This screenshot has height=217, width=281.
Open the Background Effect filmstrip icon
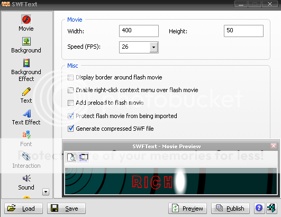tap(26, 63)
